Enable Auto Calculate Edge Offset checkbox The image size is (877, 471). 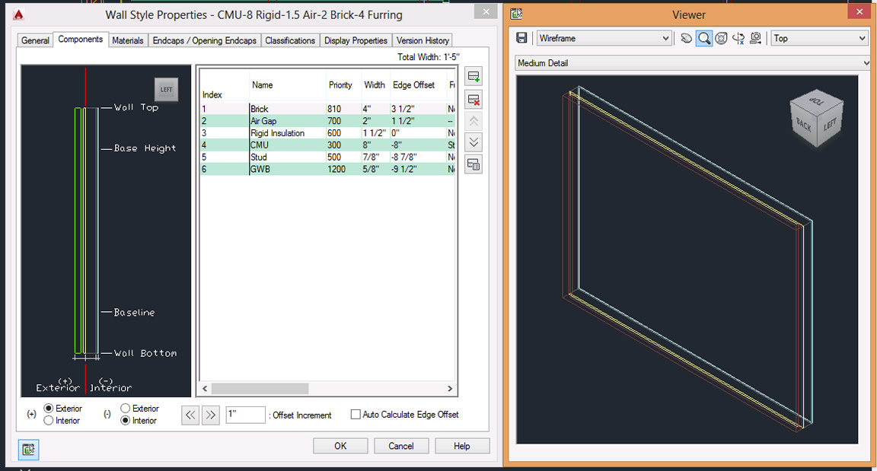(x=356, y=415)
